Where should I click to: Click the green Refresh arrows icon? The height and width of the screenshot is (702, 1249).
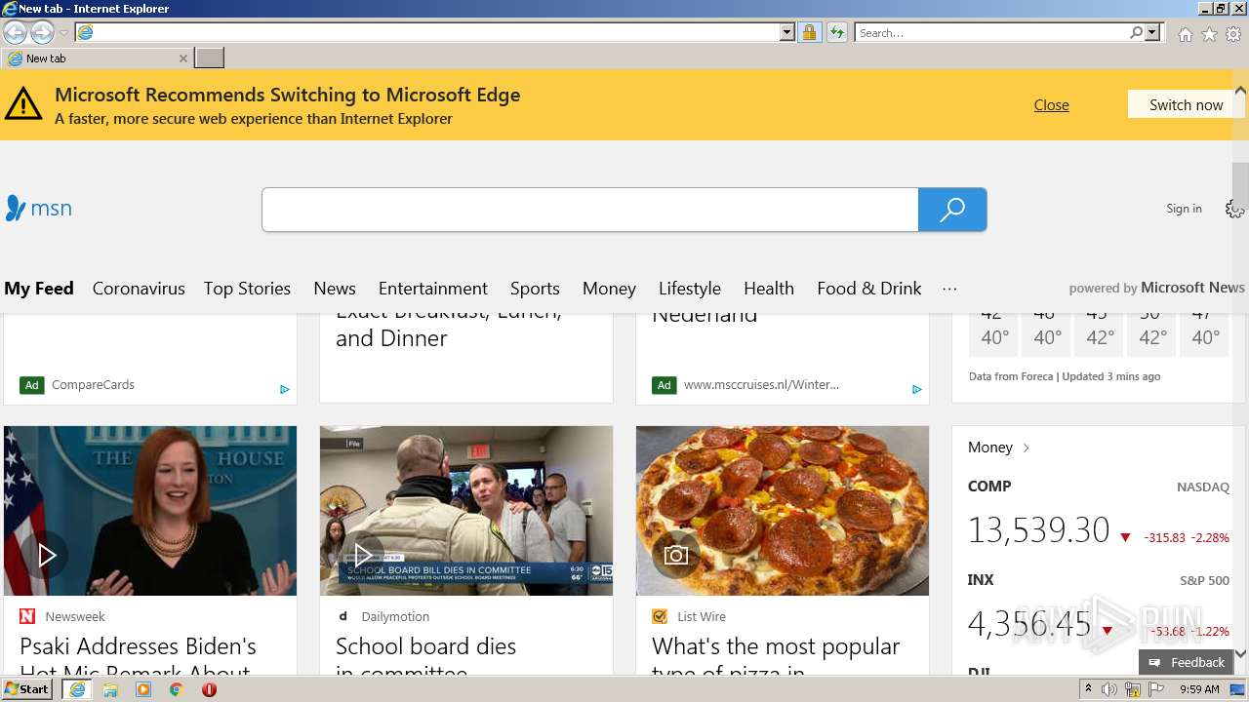click(837, 32)
